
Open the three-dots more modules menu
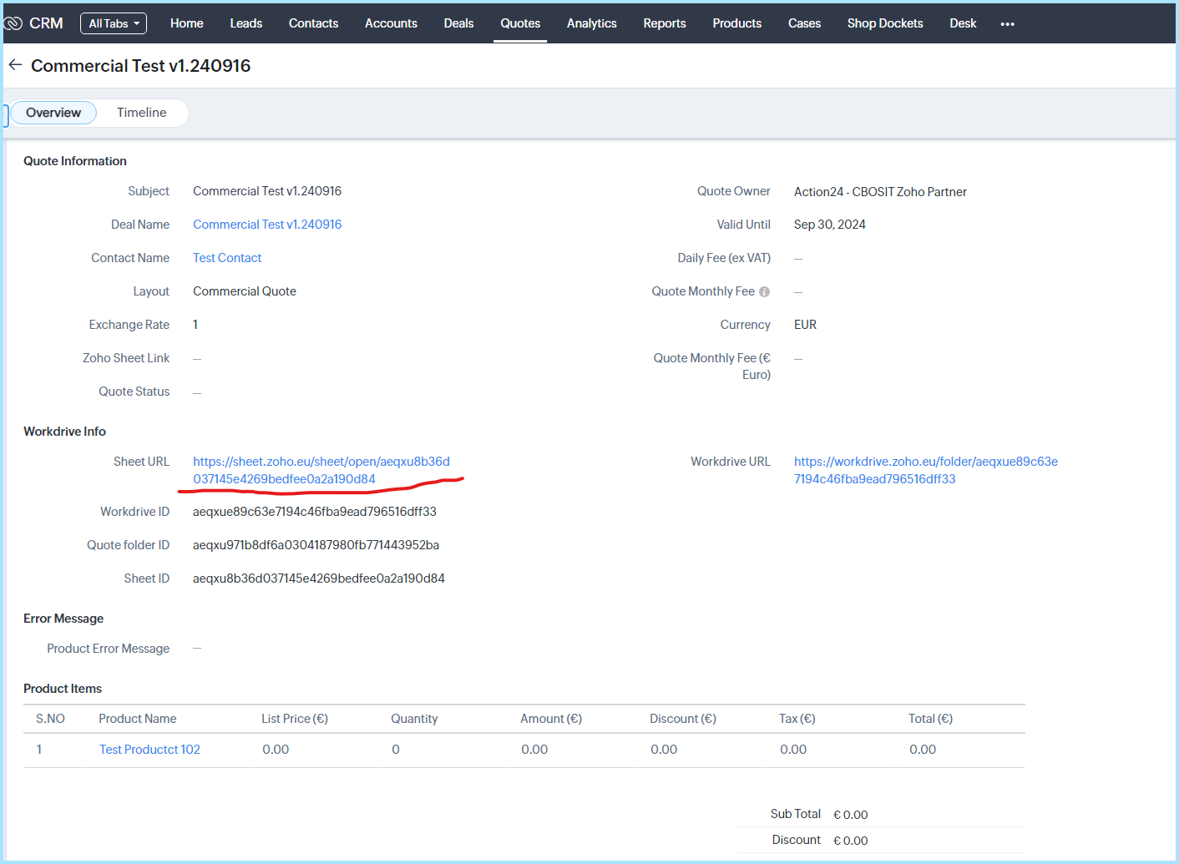tap(1007, 24)
